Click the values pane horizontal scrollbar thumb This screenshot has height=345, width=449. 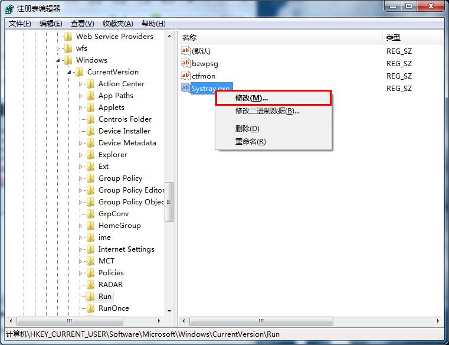point(261,321)
